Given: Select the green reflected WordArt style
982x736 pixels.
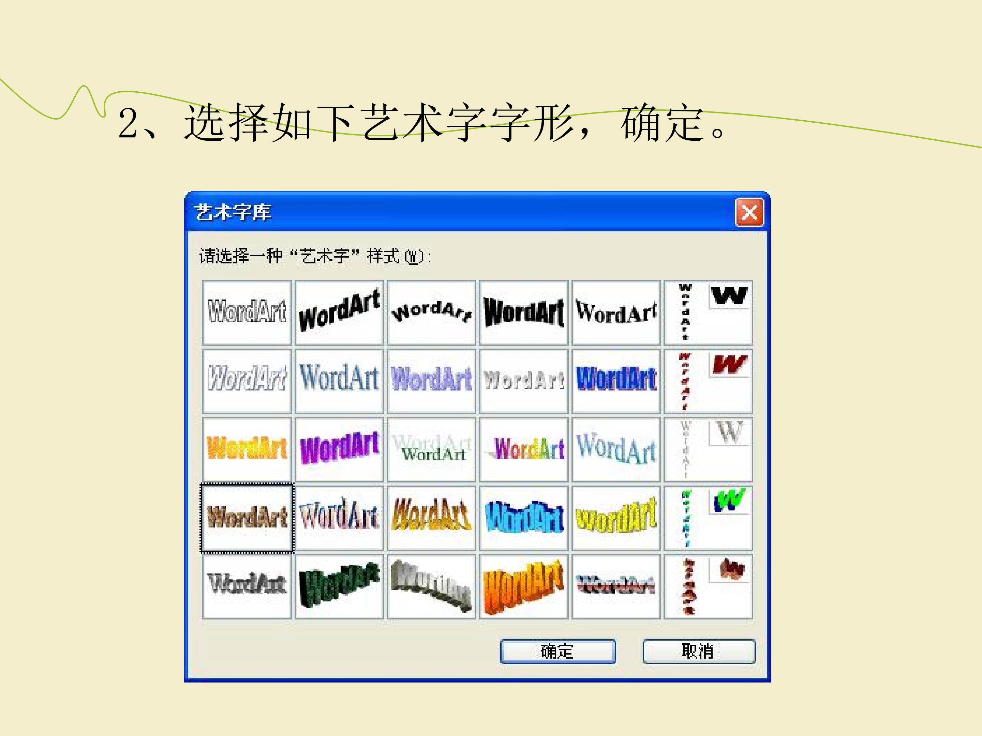Looking at the screenshot, I should pos(432,449).
